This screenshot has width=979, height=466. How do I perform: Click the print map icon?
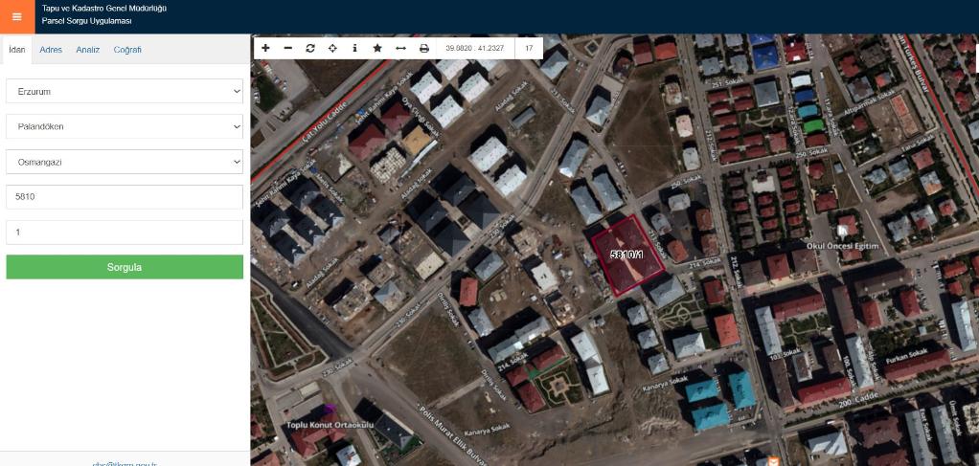pos(423,48)
